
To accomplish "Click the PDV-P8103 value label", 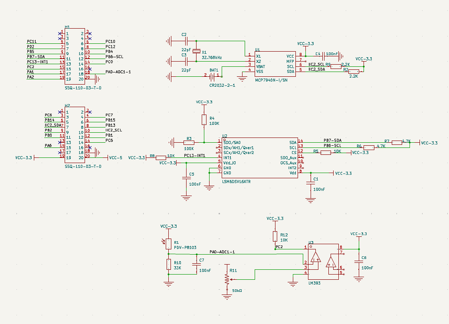I will 186,247.
